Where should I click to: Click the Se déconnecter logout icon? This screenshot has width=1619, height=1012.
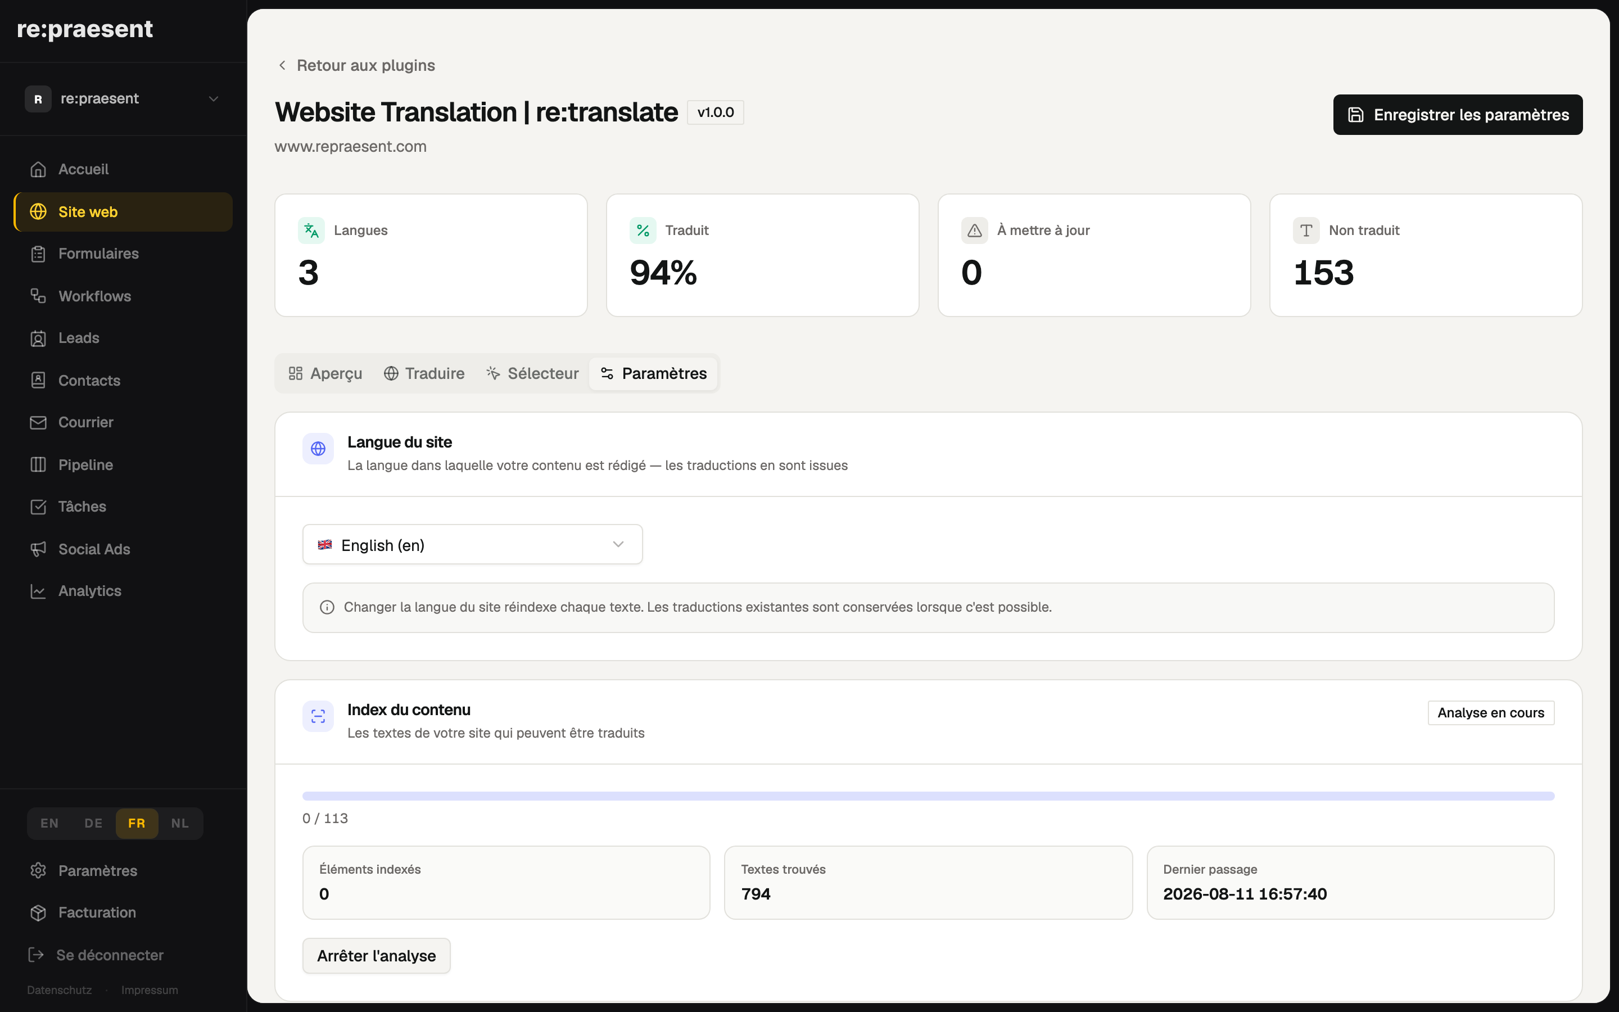(36, 955)
